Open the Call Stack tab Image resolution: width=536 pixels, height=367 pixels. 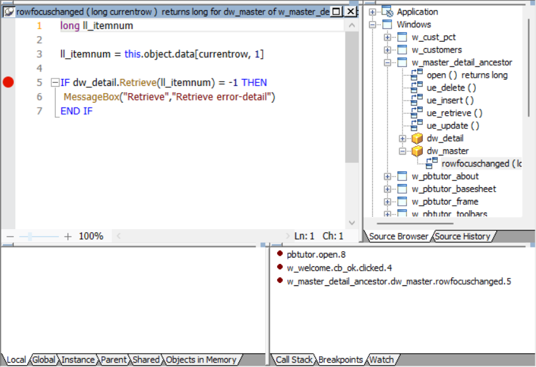tap(293, 360)
